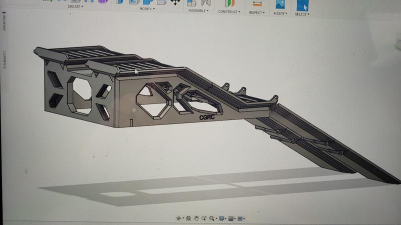Click the New Component icon above ASSEMBLE
Viewport: 401px width, 225px height.
[x=191, y=3]
